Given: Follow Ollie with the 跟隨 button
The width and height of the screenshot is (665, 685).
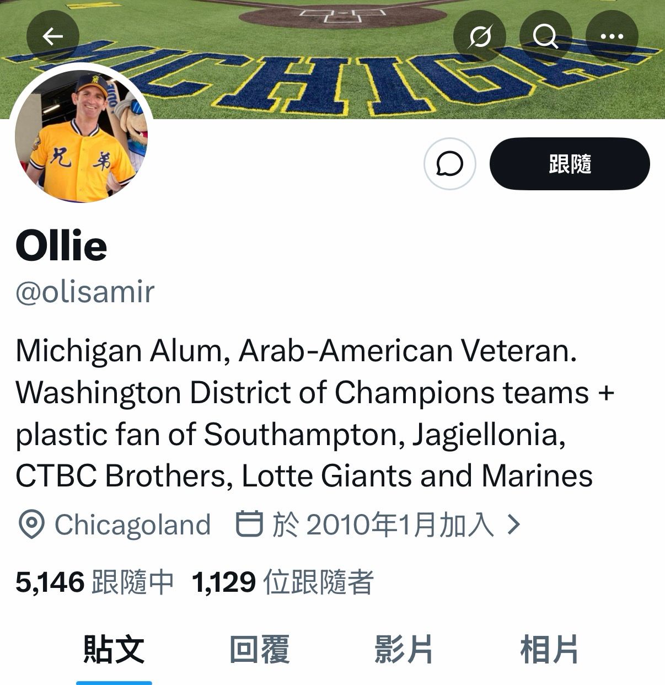Looking at the screenshot, I should click(570, 164).
